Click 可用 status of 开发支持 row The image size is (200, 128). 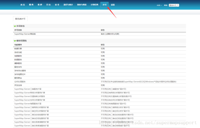pos(103,85)
